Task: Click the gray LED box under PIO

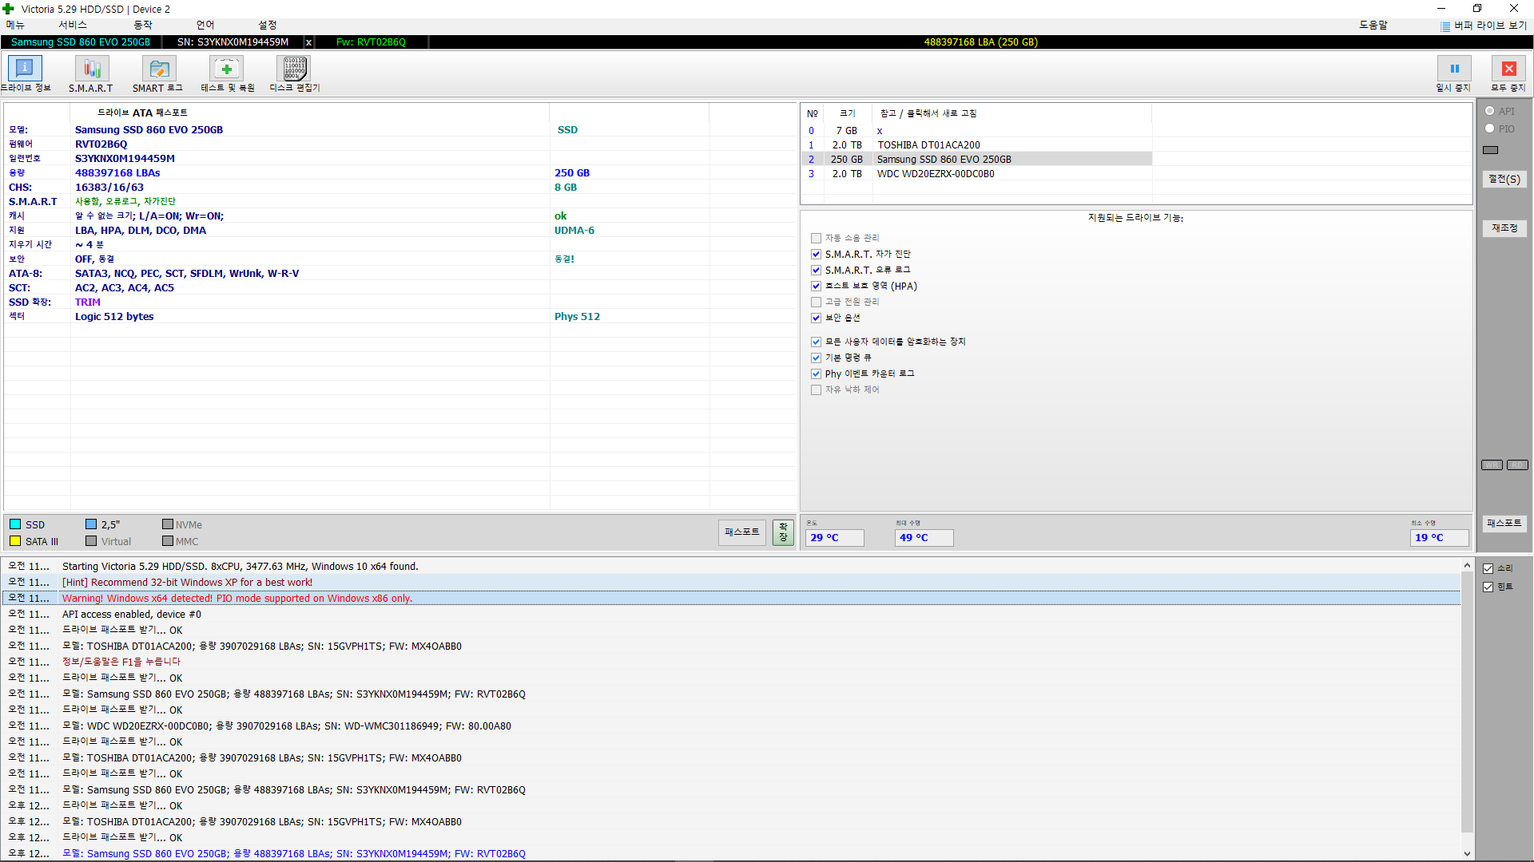Action: [1491, 150]
